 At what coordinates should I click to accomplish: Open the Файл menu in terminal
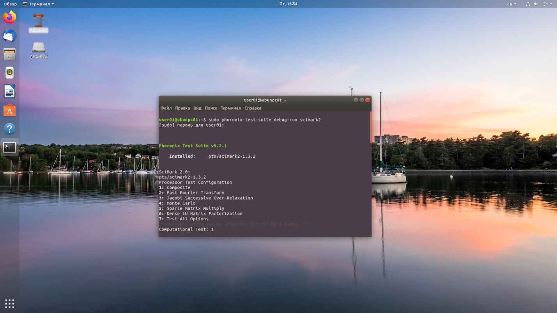(166, 108)
